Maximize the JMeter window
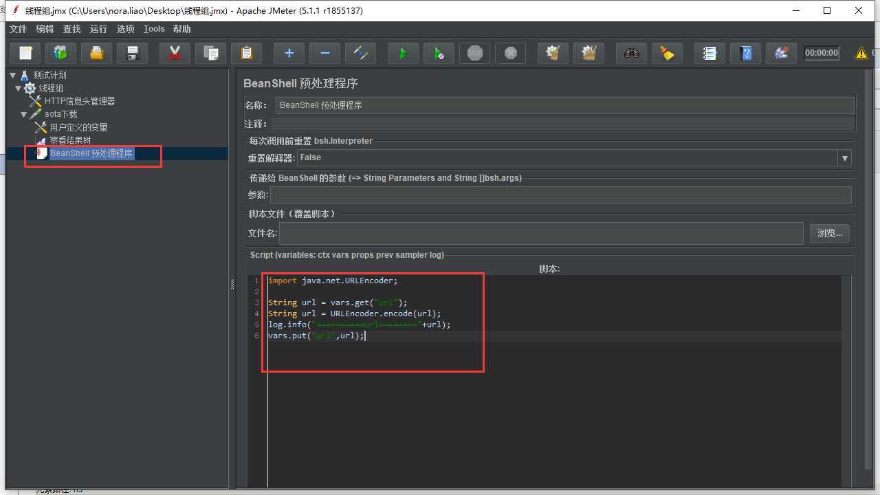The image size is (880, 495). point(827,10)
